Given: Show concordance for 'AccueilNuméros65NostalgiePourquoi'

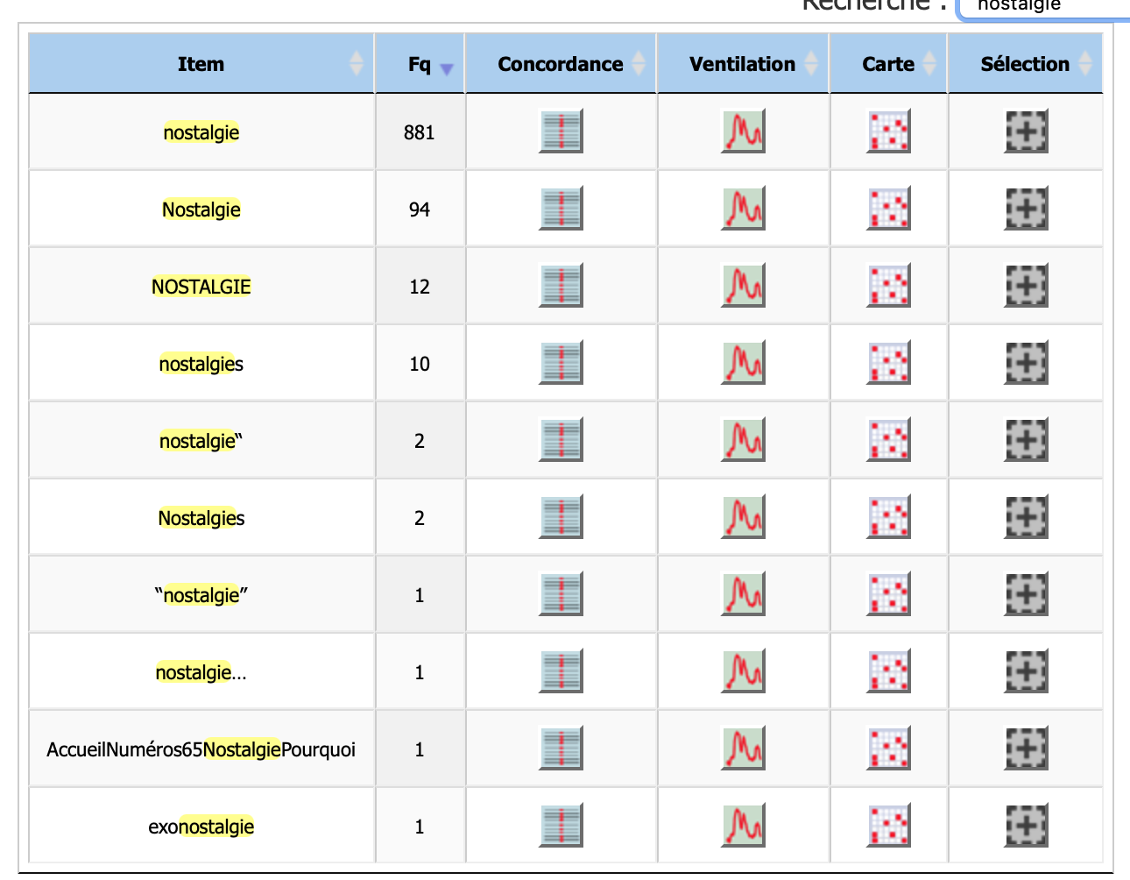Looking at the screenshot, I should (x=561, y=749).
